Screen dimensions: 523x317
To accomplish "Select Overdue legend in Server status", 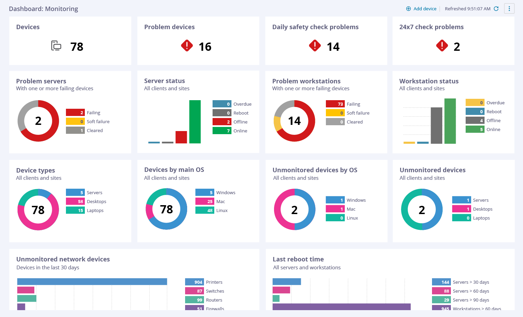I will click(232, 104).
